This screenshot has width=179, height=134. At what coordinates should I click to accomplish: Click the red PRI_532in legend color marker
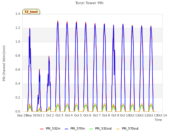point(42,129)
